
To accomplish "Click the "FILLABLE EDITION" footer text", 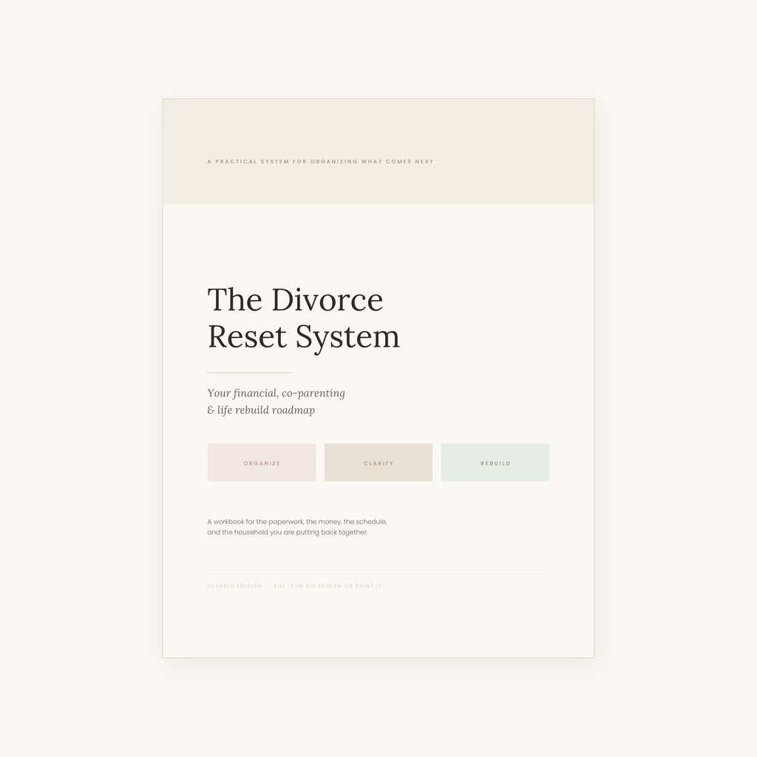I will point(234,586).
